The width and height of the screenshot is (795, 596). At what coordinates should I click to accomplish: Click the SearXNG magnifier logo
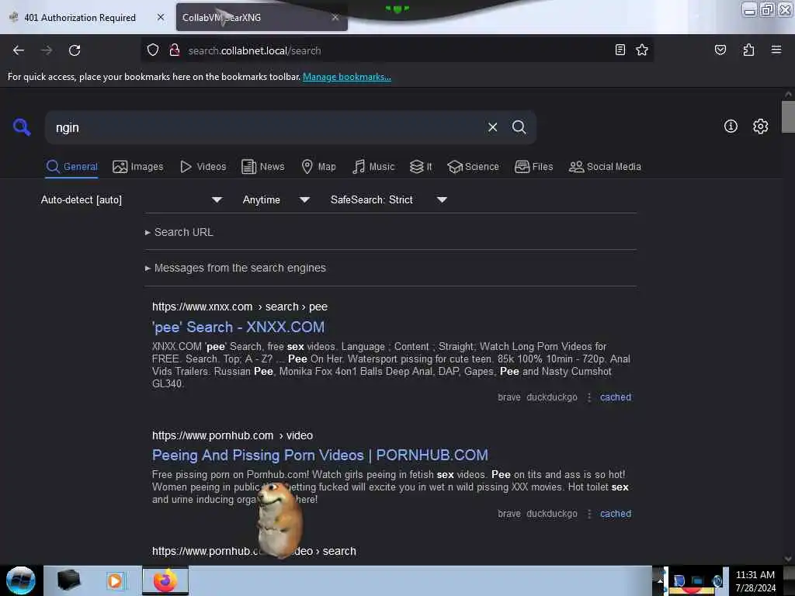[22, 126]
